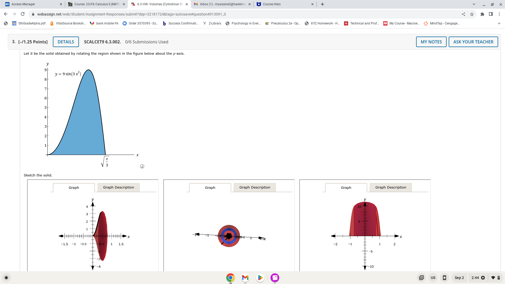The width and height of the screenshot is (505, 284).
Task: Click the bookmark star in the address bar
Action: tap(472, 14)
